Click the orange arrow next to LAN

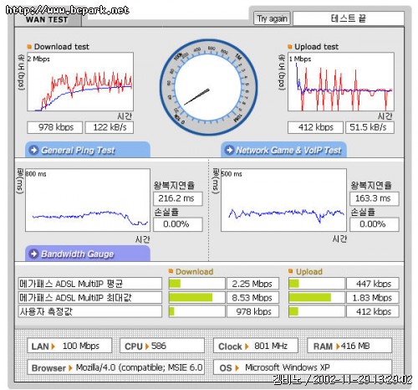tap(53, 346)
